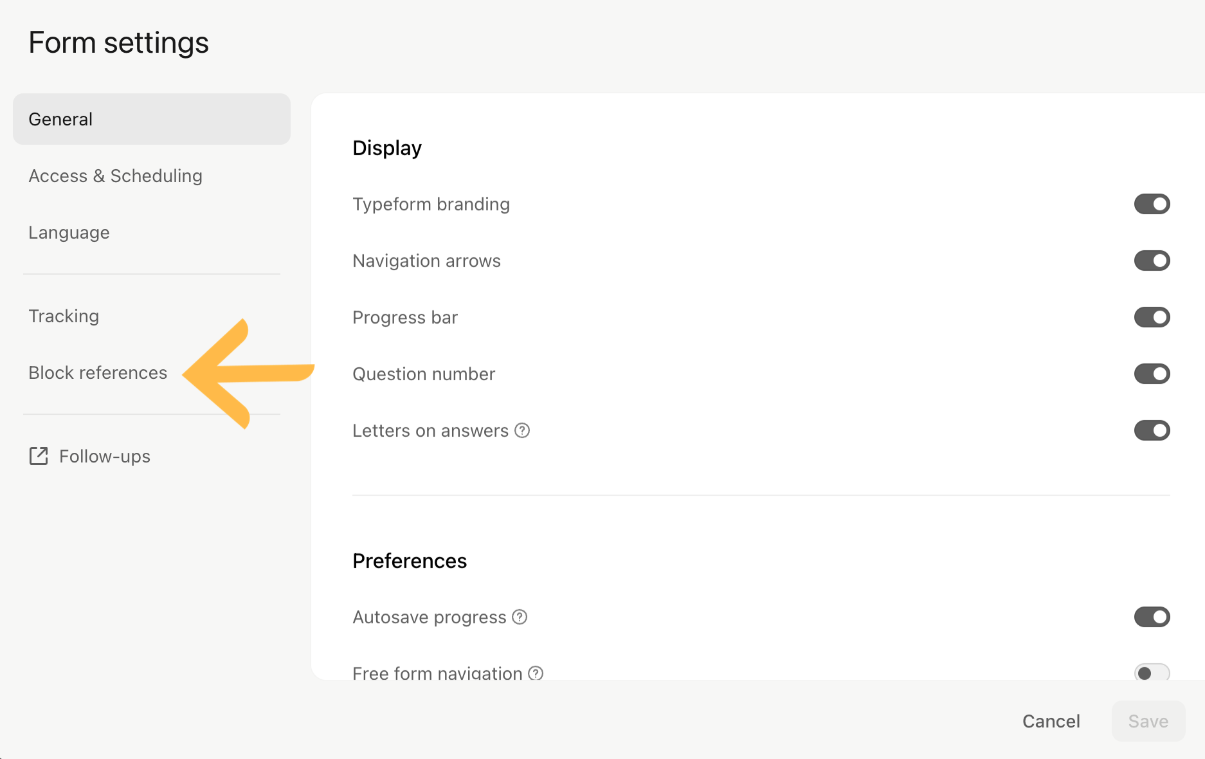This screenshot has width=1205, height=759.
Task: Select Block references in sidebar
Action: [98, 372]
